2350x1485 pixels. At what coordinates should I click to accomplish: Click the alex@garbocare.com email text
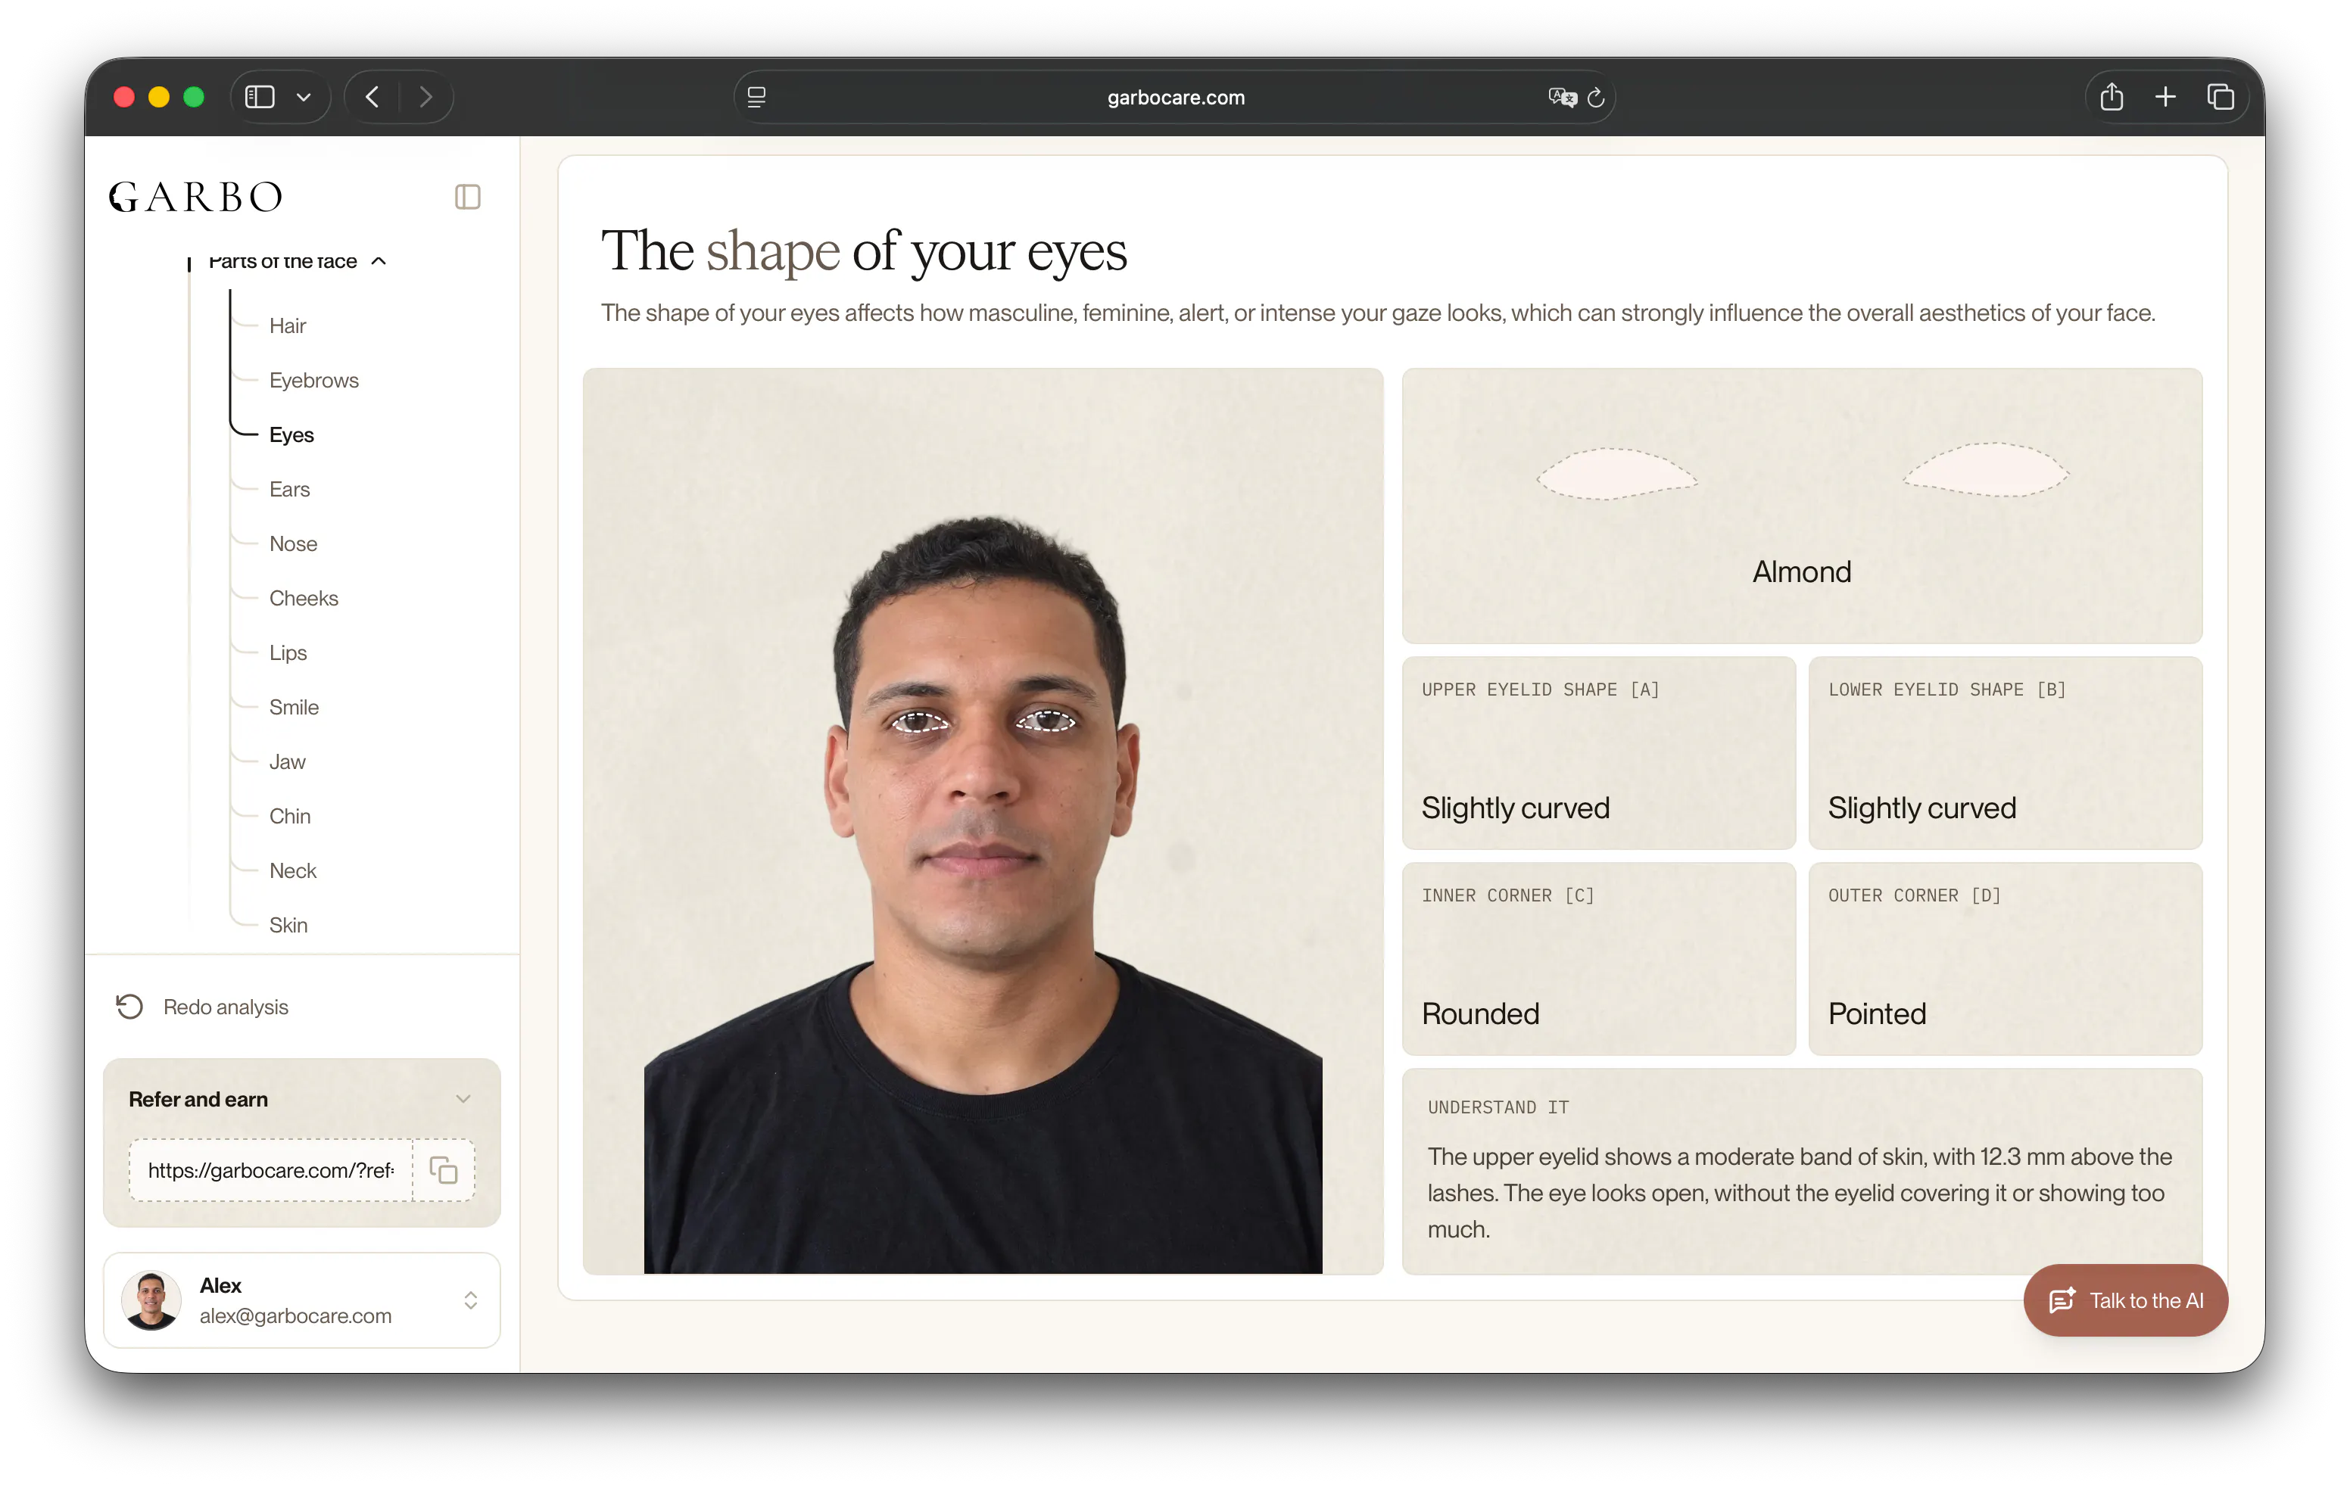coord(296,1316)
